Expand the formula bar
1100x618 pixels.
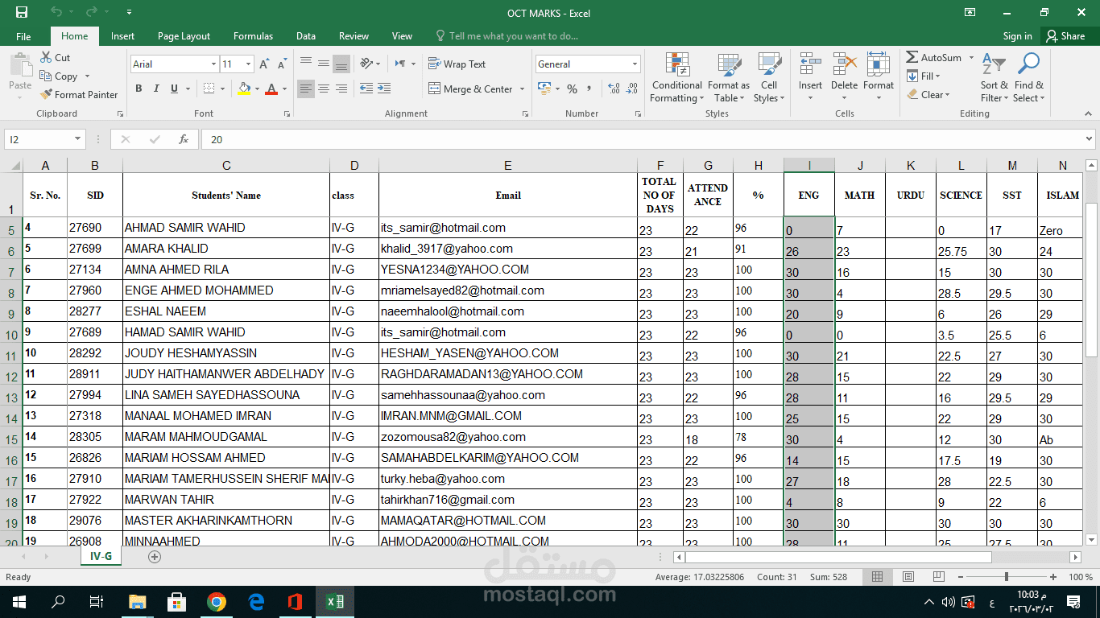point(1090,139)
